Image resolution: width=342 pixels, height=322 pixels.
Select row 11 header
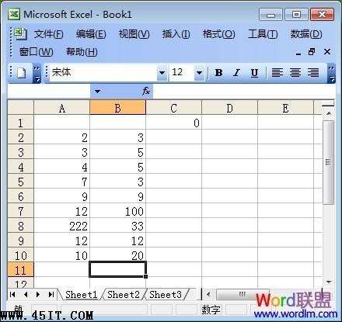(x=21, y=270)
